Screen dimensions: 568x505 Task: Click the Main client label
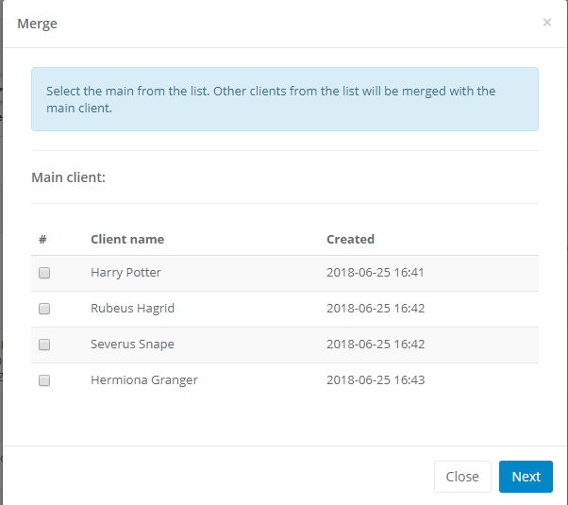(x=68, y=177)
